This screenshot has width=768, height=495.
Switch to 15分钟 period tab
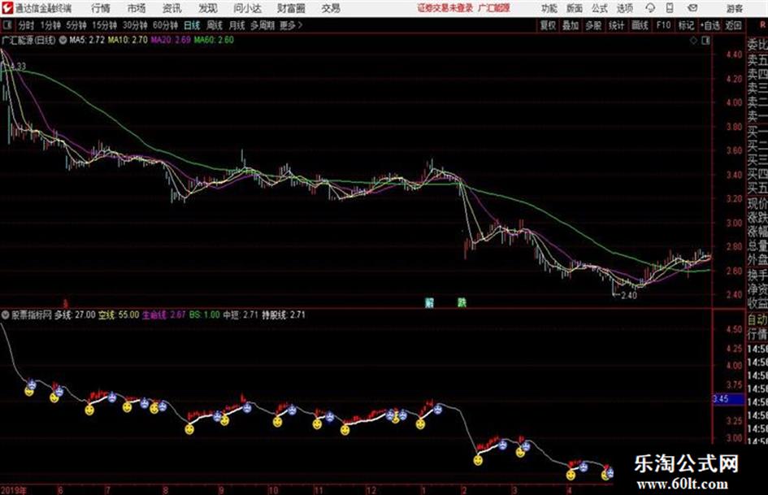click(105, 25)
